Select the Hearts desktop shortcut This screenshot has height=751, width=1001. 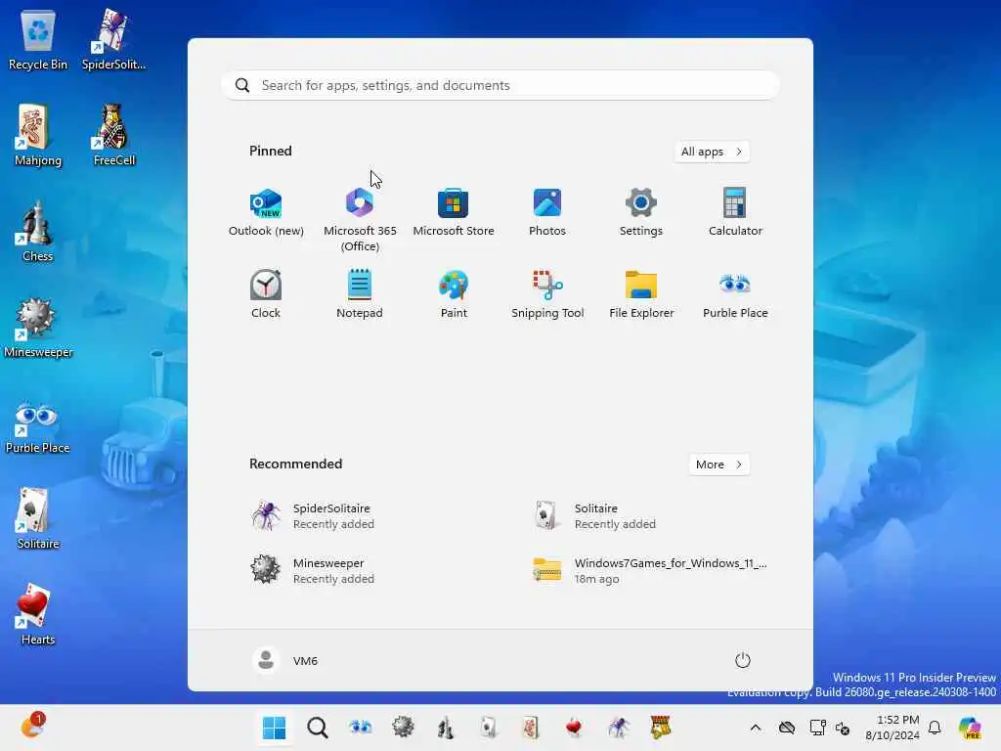point(38,614)
